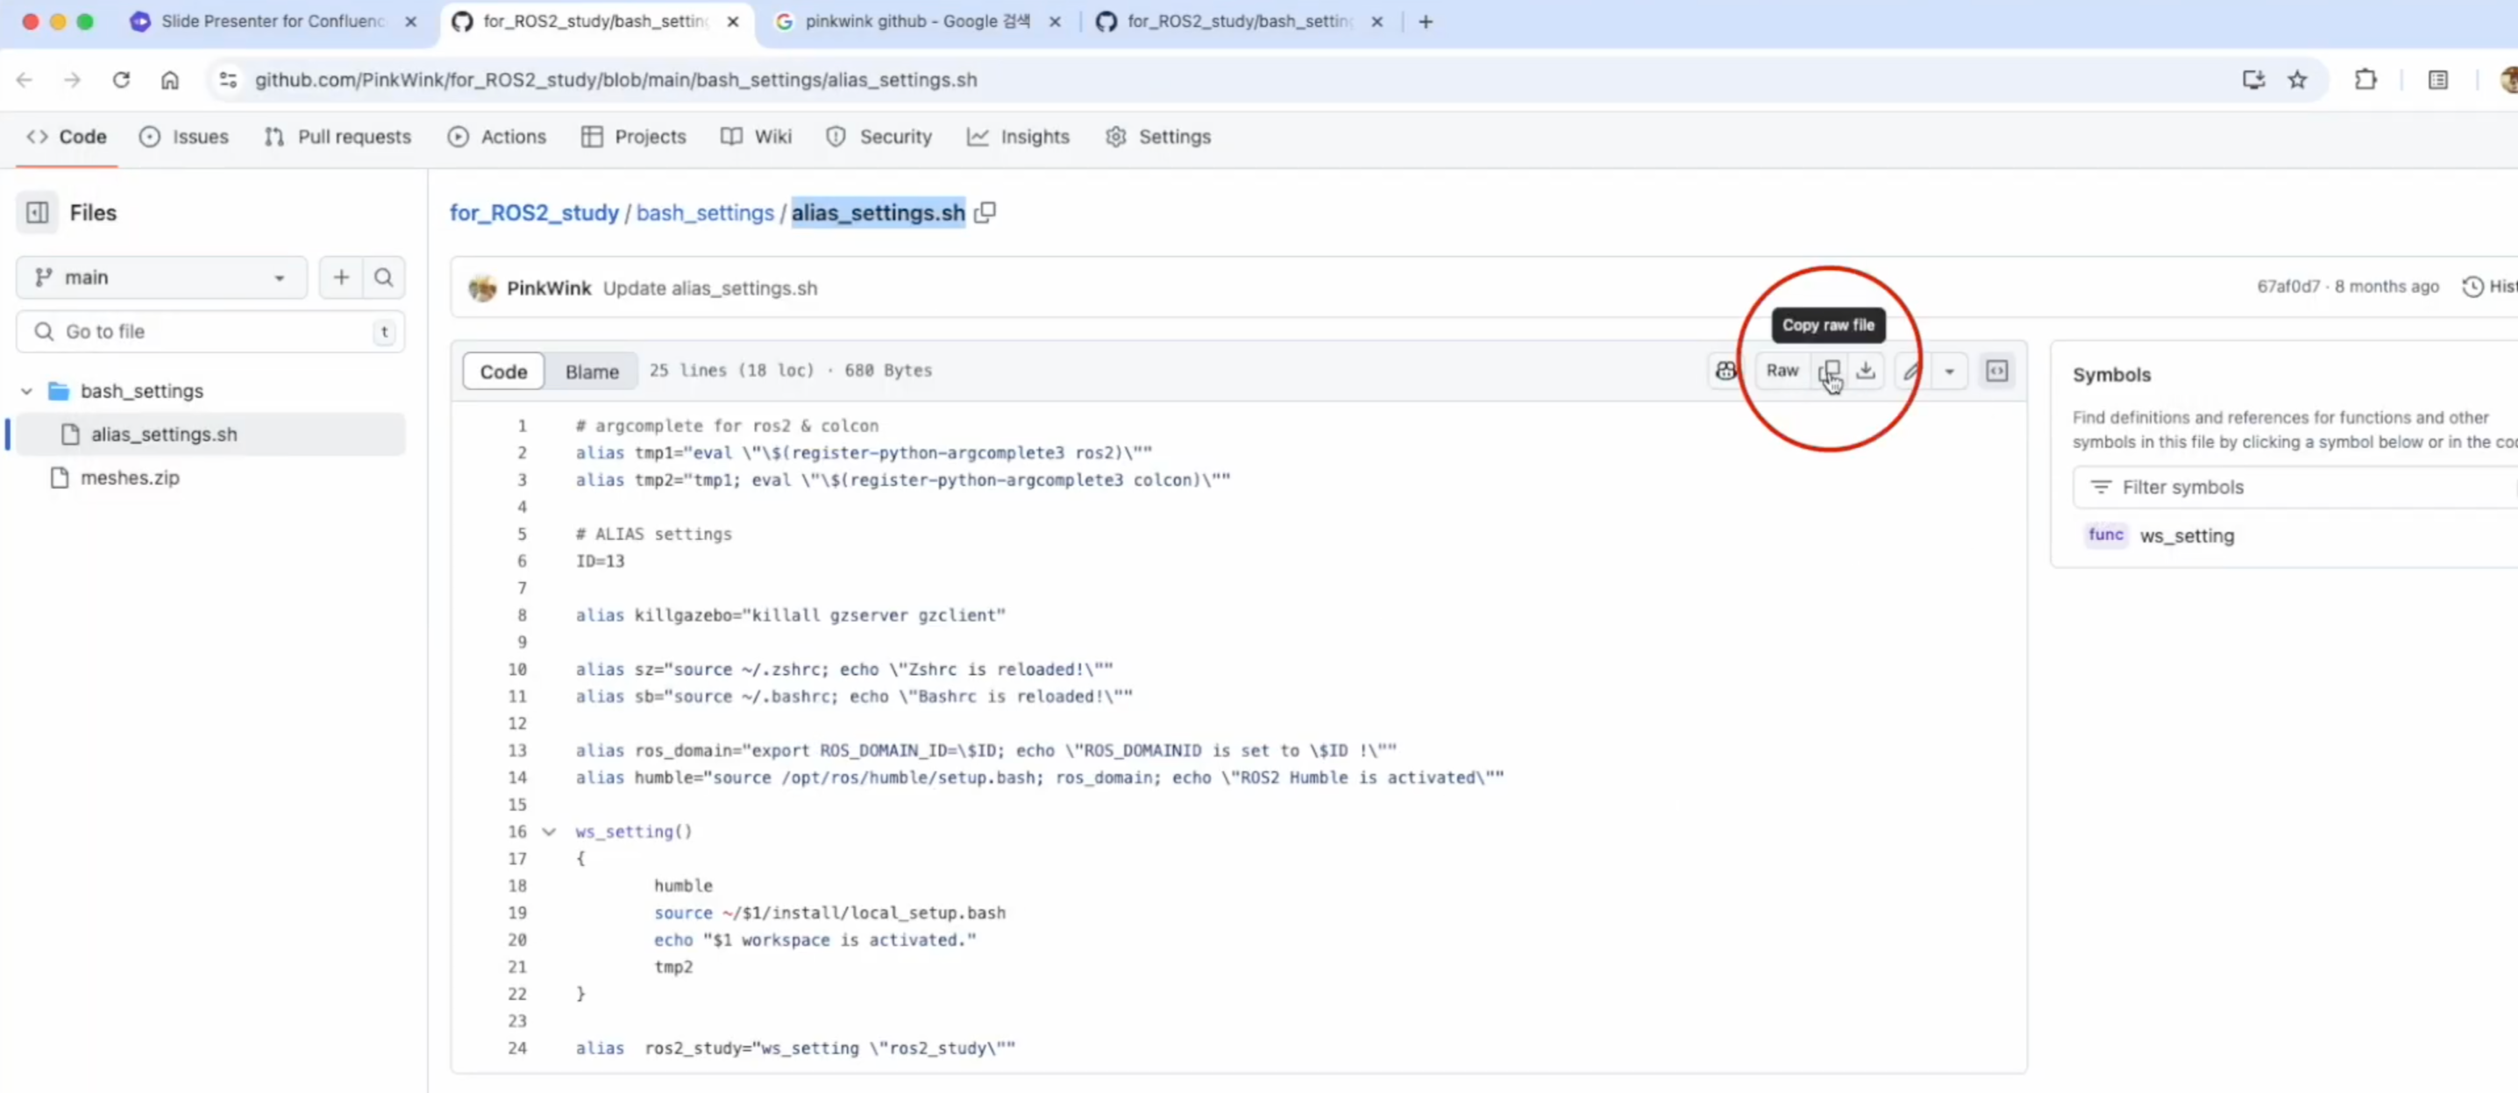
Task: Close the symbols panel icon
Action: 1997,371
